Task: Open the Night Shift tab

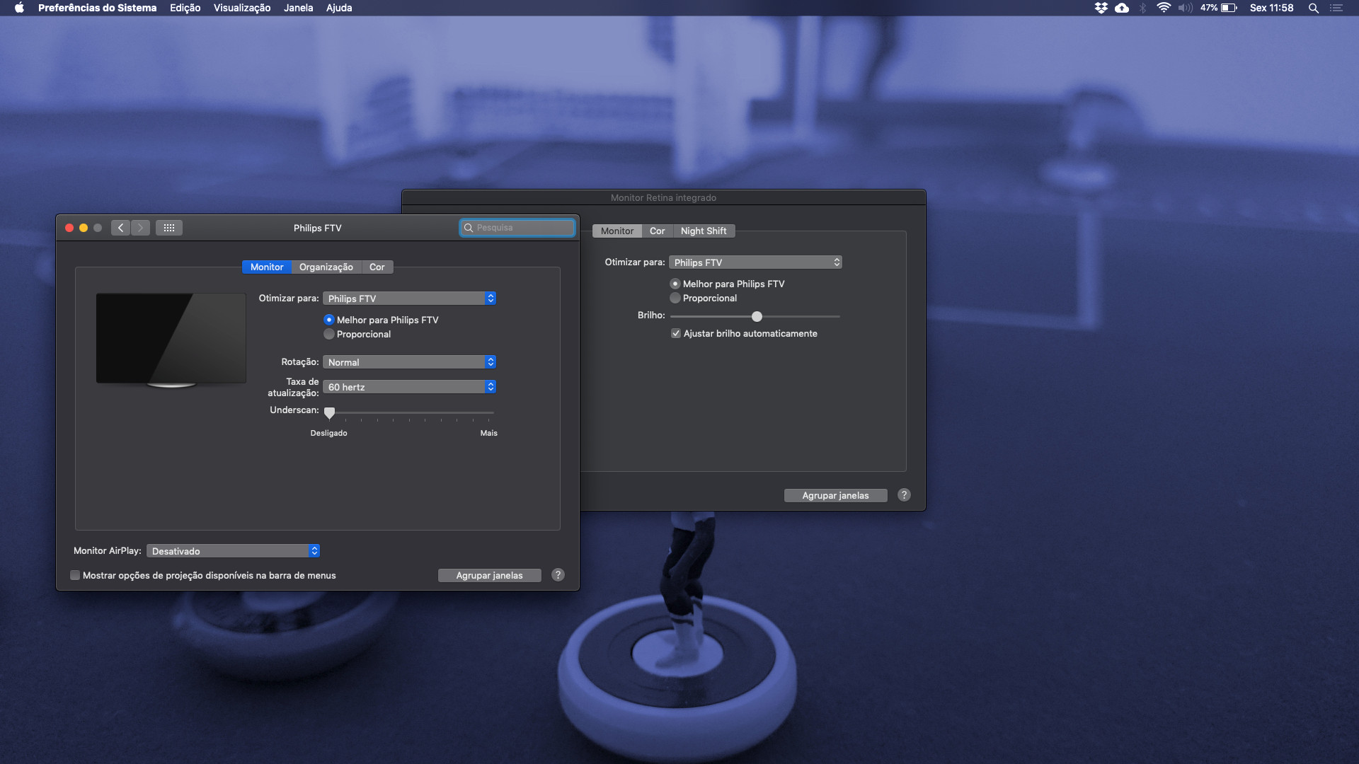Action: click(x=703, y=231)
